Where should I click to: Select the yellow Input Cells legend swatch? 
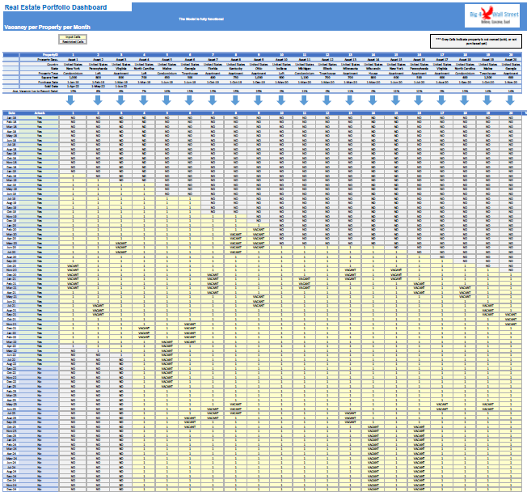coord(73,37)
